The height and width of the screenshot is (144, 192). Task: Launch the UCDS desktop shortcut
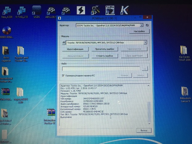click(36, 11)
